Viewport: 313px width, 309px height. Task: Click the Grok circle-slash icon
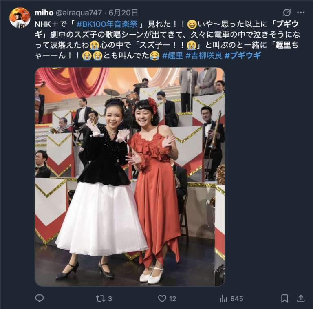pos(287,13)
